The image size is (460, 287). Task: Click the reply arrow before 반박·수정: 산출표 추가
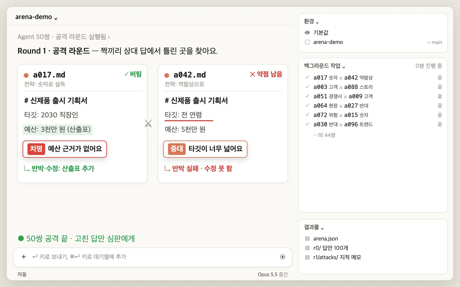(x=27, y=169)
